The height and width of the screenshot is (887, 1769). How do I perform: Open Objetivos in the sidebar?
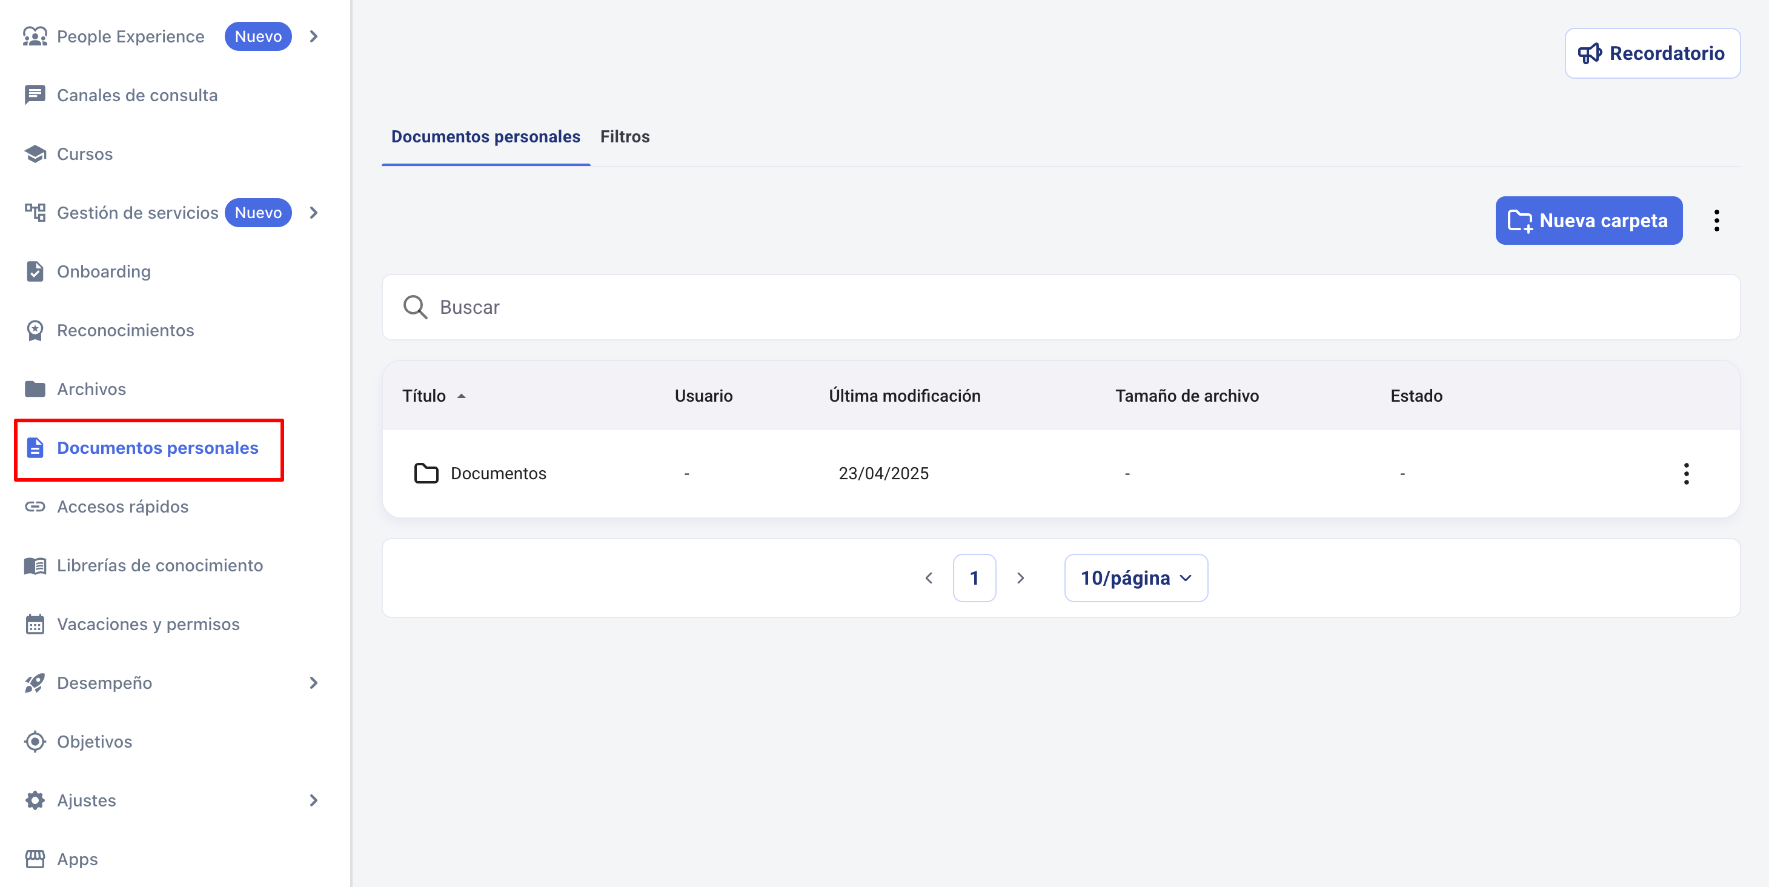[x=94, y=742]
